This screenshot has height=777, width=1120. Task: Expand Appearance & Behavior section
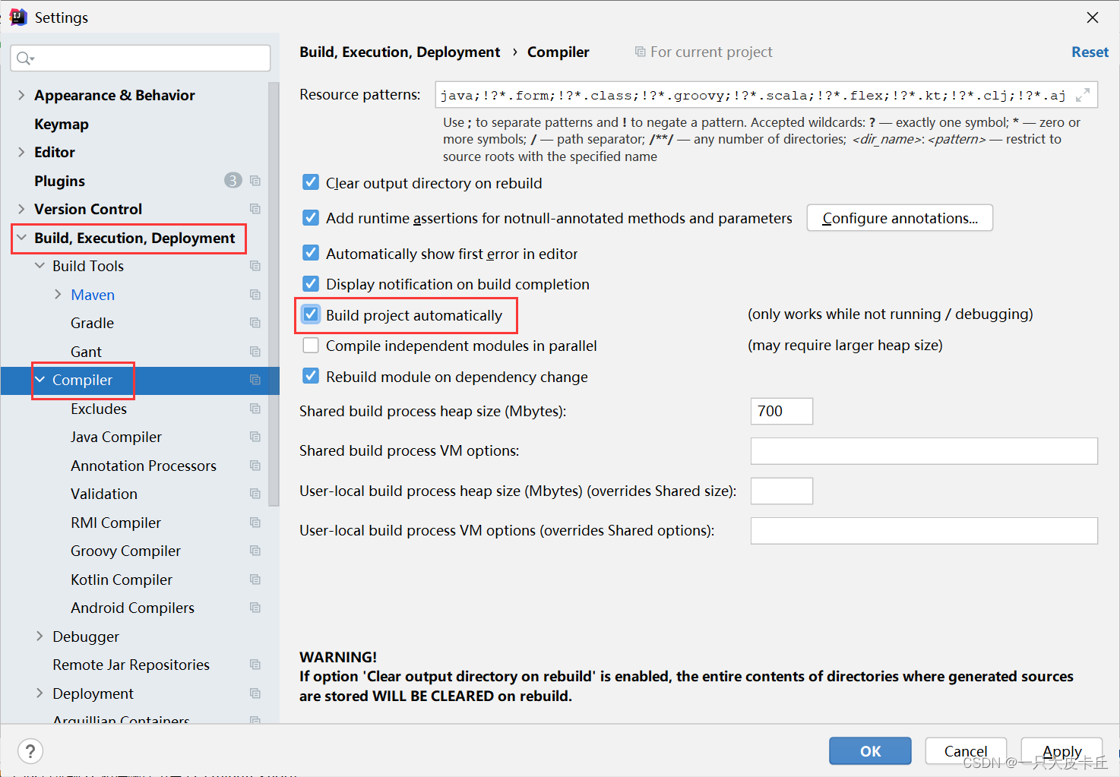(x=21, y=95)
